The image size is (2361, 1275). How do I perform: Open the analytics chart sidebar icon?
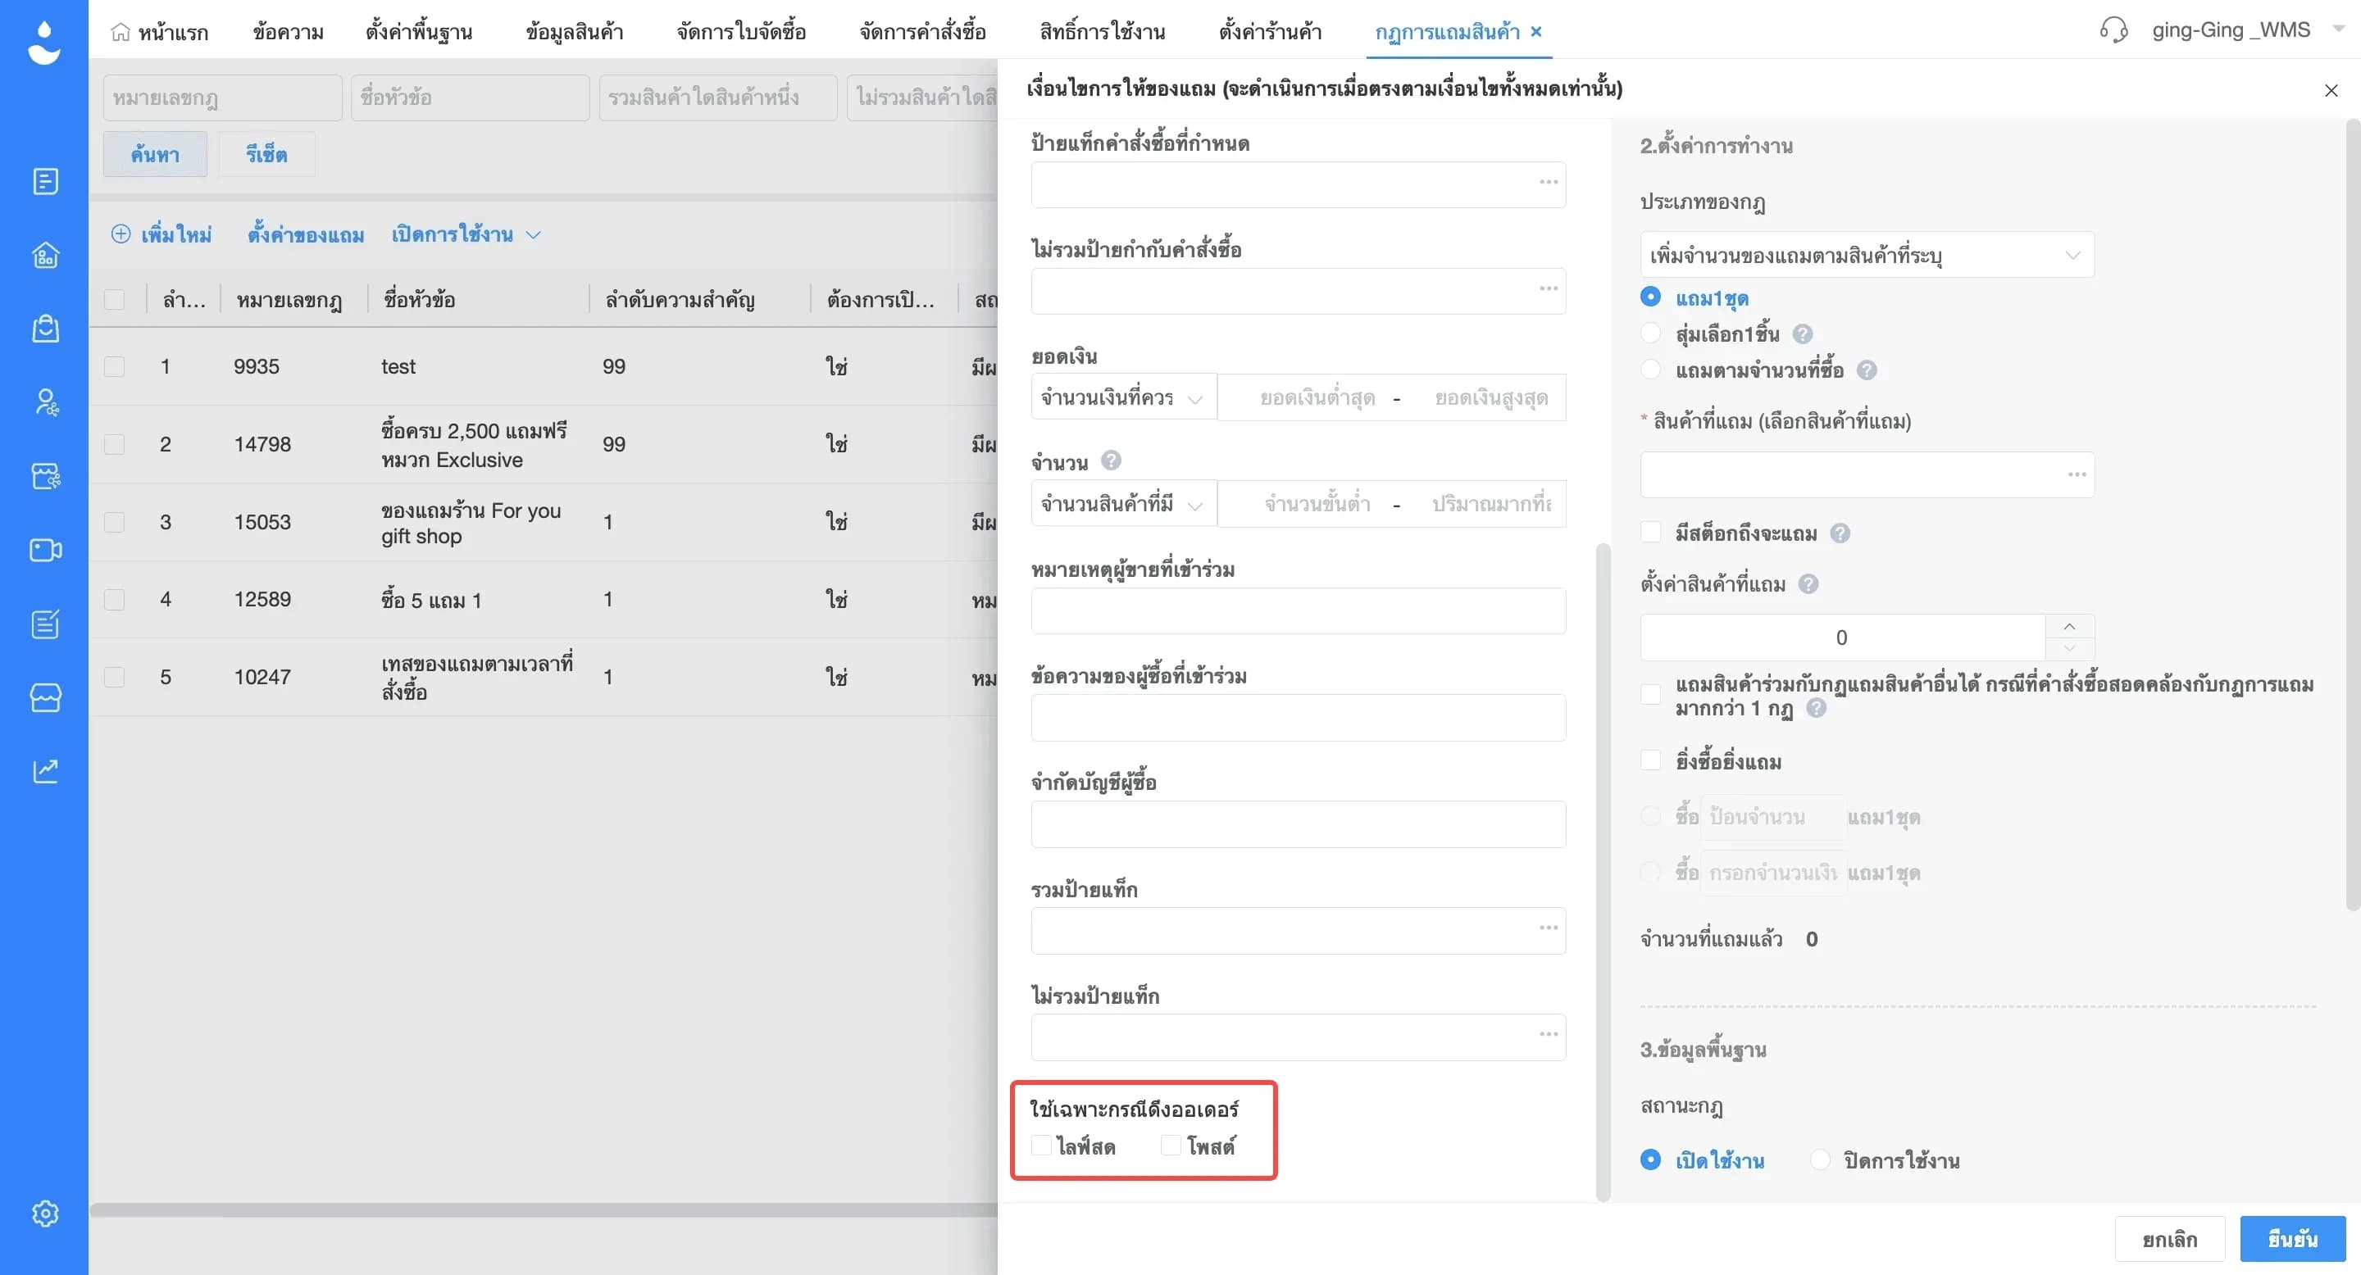(x=45, y=770)
